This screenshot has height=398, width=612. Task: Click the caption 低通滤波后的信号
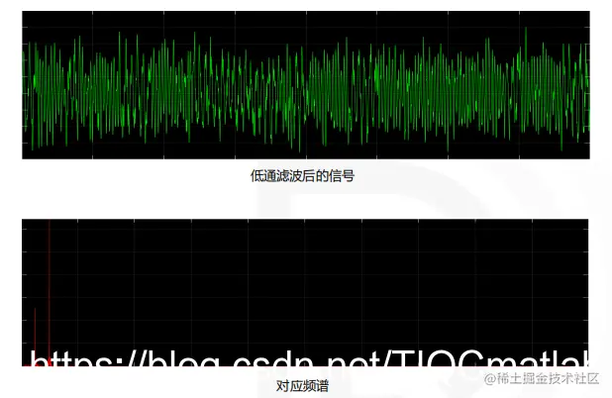(302, 176)
